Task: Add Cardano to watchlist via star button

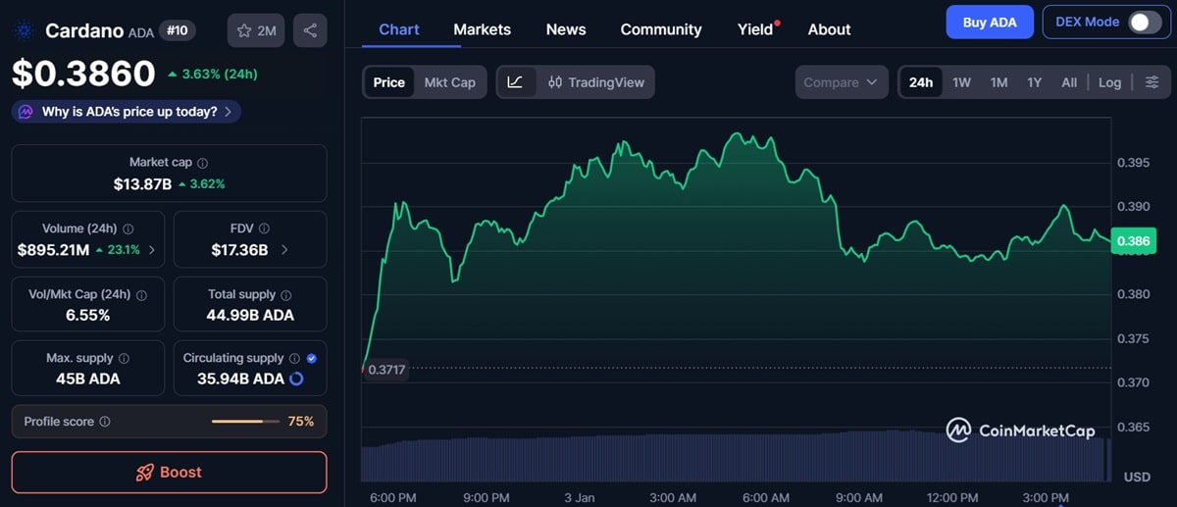Action: 256,30
